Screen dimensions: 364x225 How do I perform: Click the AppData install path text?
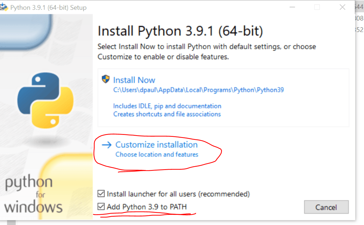[x=198, y=90]
